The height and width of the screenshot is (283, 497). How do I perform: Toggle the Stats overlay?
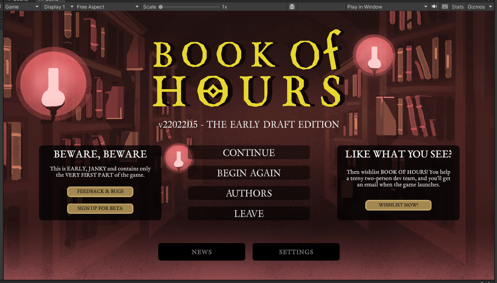(x=458, y=7)
